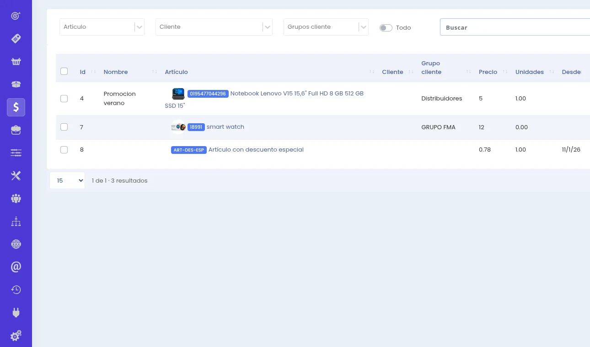This screenshot has width=590, height=347.
Task: Open the smart watch article link
Action: click(225, 127)
